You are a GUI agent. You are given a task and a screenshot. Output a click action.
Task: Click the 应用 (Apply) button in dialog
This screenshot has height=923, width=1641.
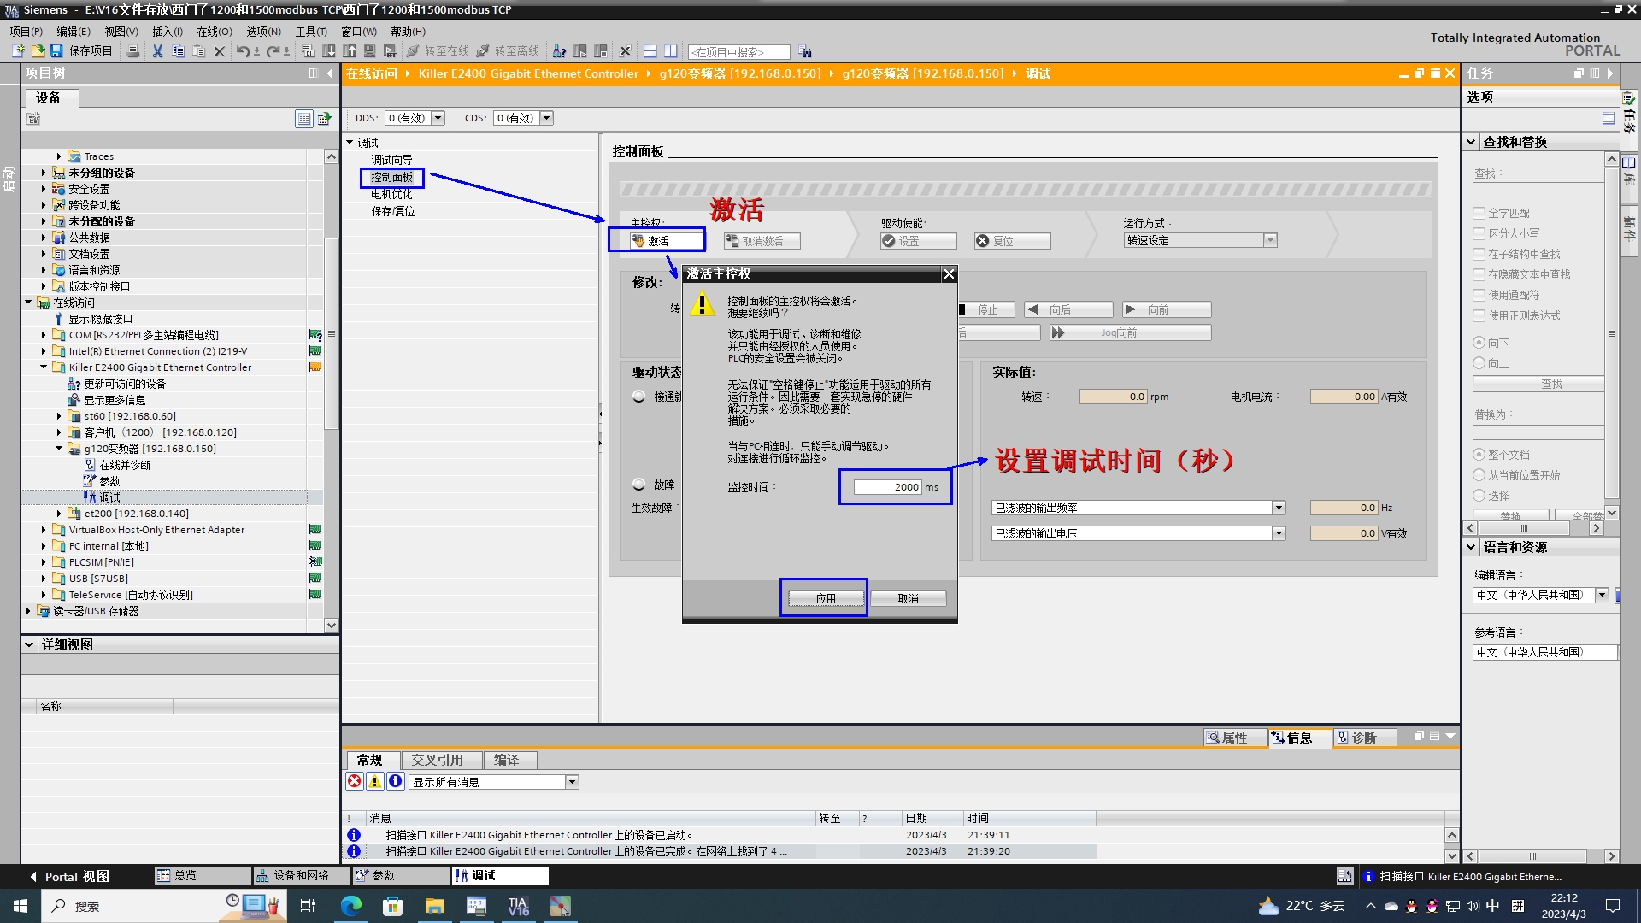823,597
